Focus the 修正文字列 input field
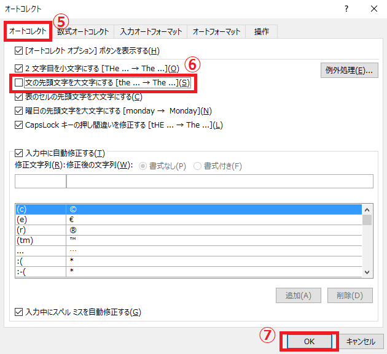The height and width of the screenshot is (354, 387). click(x=41, y=182)
